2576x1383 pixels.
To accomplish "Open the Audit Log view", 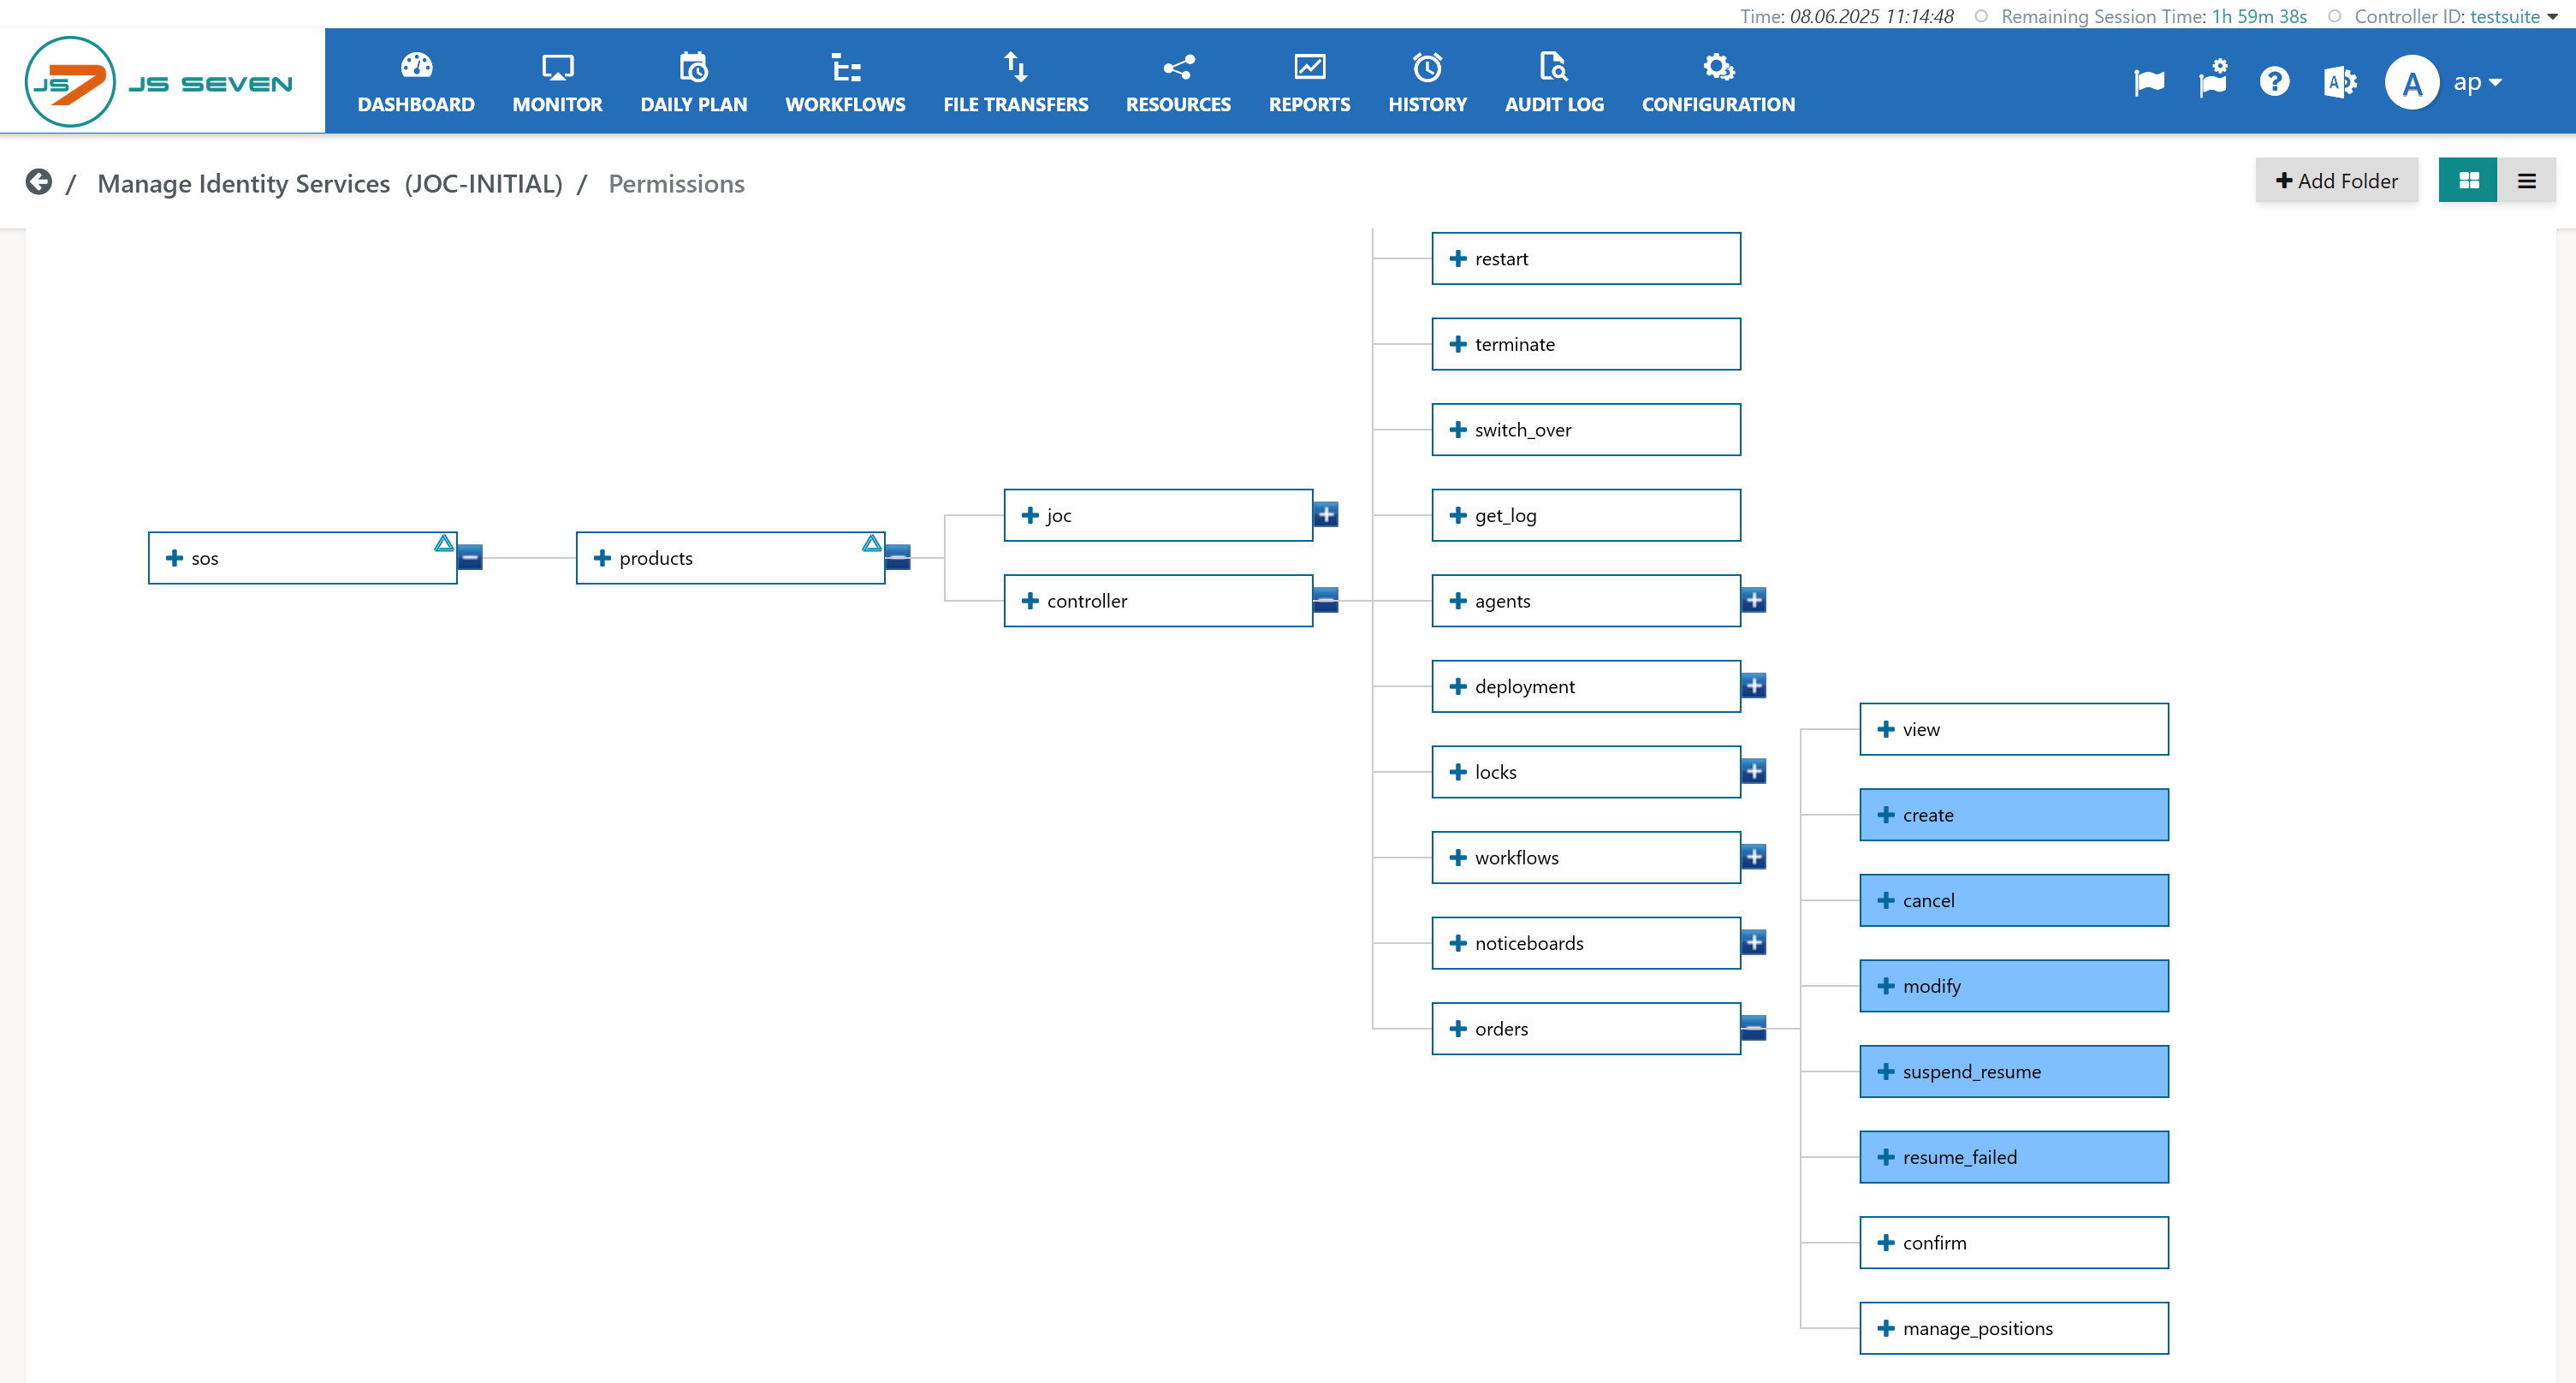I will click(x=1554, y=82).
